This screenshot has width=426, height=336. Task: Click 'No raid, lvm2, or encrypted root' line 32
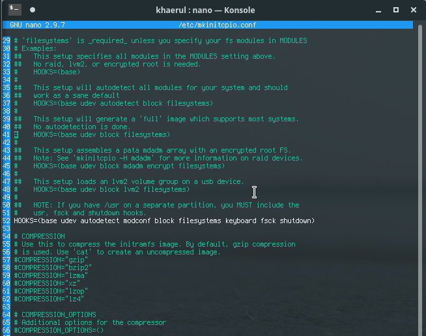coord(117,64)
